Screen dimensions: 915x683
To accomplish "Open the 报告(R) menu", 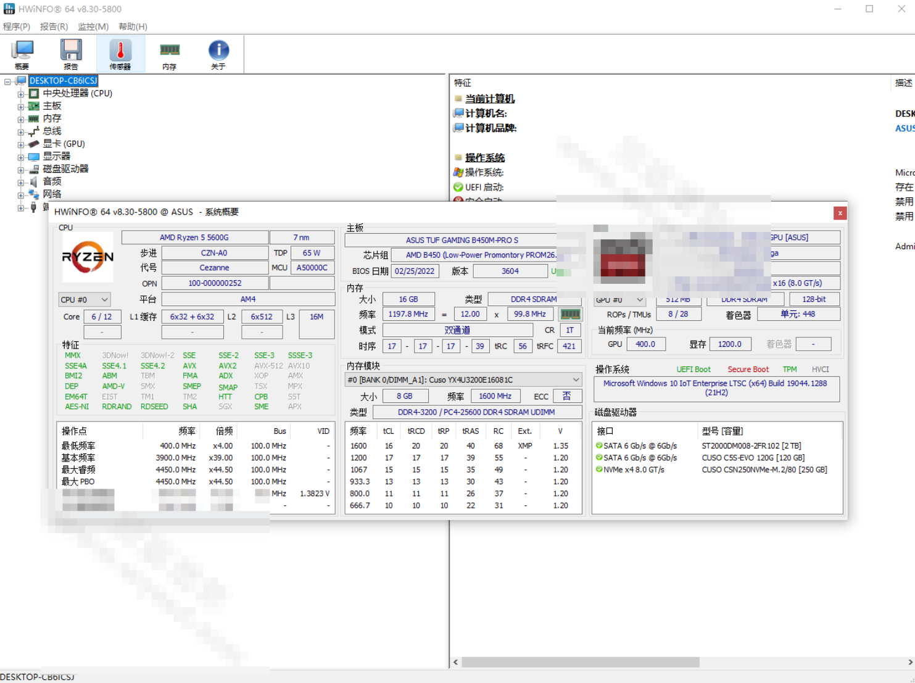I will pyautogui.click(x=54, y=27).
